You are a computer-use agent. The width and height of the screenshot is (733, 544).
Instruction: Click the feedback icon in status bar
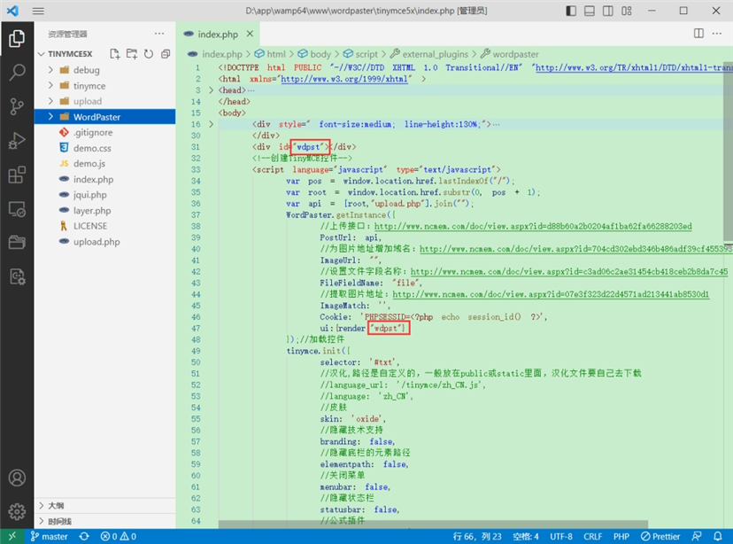697,536
